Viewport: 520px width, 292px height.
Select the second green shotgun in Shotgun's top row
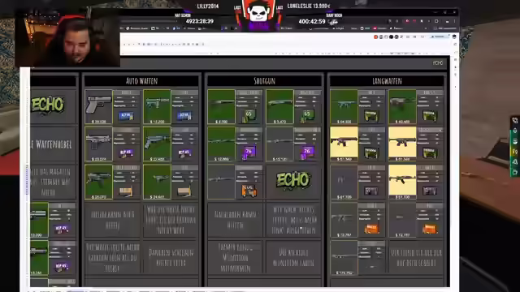pos(279,106)
